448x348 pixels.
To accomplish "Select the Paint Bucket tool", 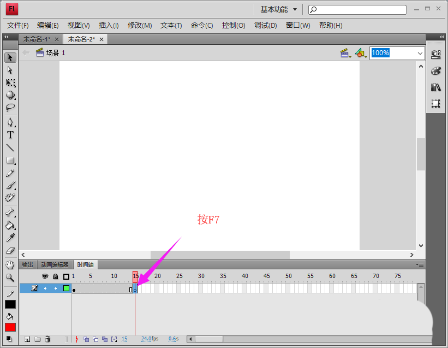I will click(10, 225).
